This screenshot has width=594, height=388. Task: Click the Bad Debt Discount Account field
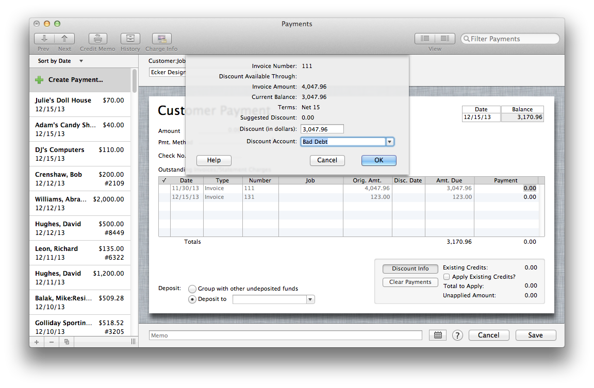(x=343, y=142)
